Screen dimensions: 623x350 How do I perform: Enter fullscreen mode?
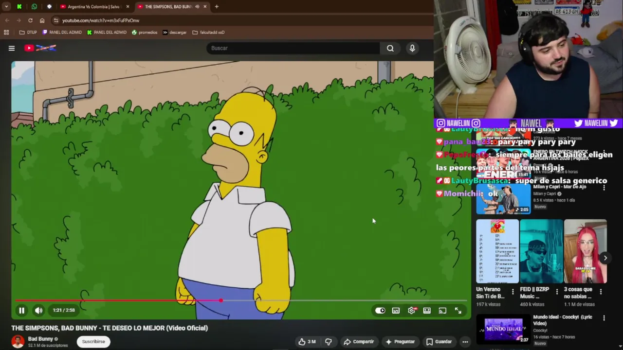point(458,311)
